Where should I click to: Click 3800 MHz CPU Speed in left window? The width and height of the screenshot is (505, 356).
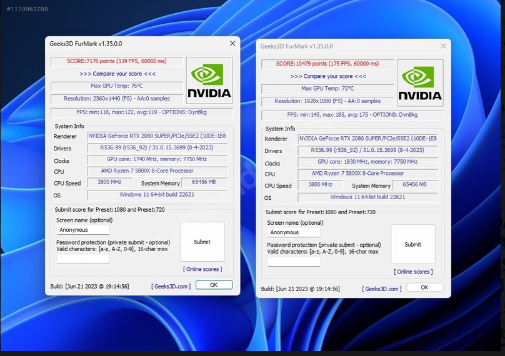click(109, 182)
